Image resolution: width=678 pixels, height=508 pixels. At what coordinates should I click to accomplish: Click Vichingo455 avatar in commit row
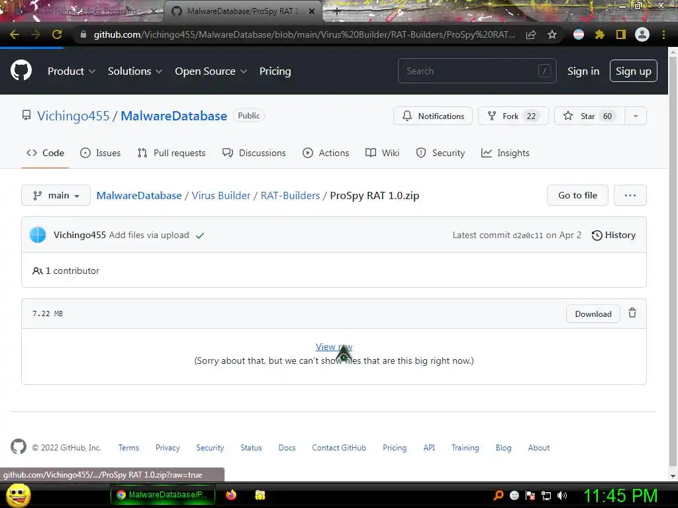[x=38, y=235]
